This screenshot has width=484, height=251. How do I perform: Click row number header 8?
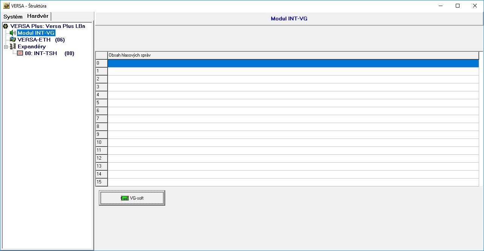[x=101, y=126]
